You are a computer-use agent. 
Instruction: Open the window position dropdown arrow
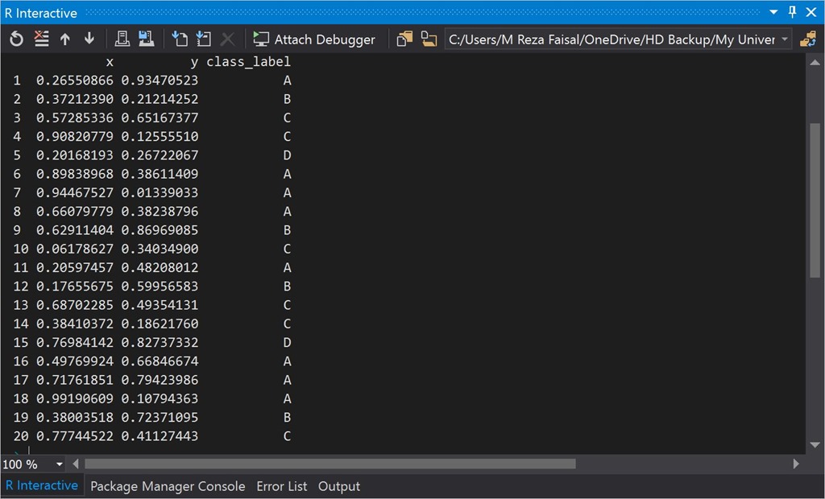(x=773, y=12)
